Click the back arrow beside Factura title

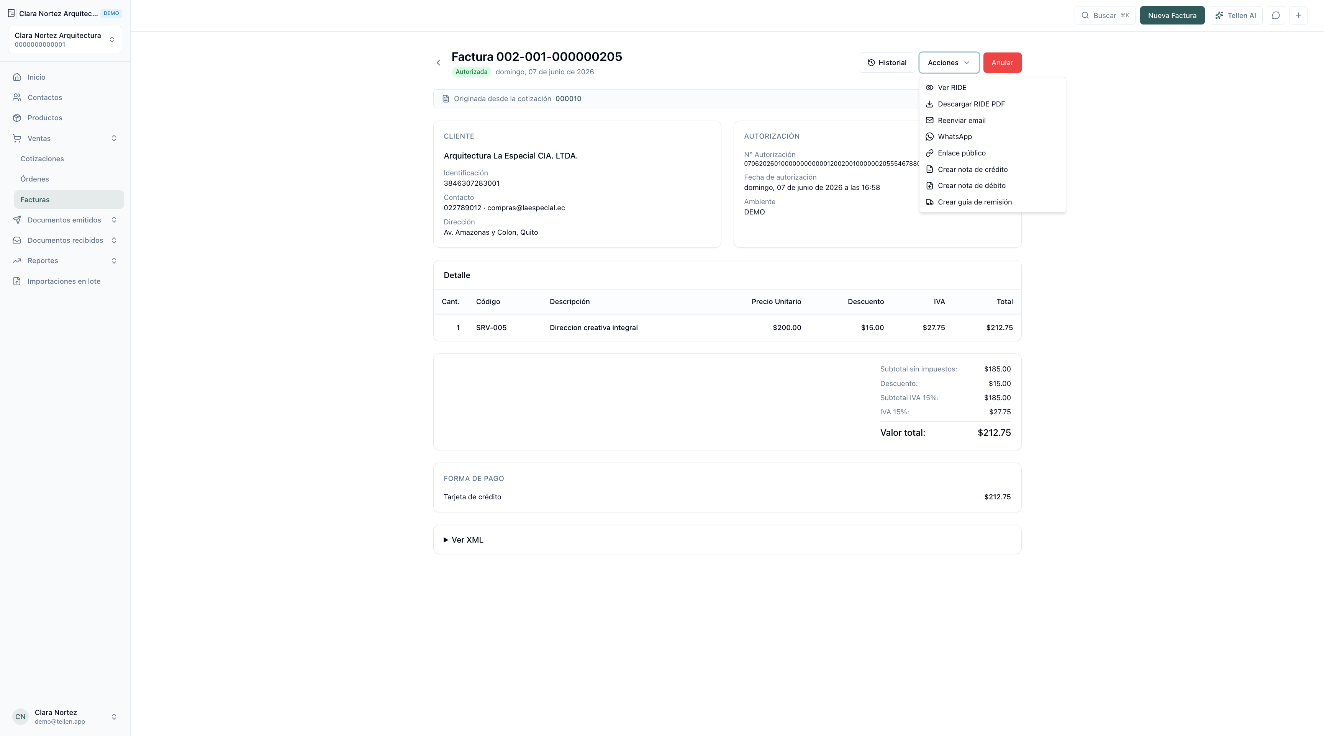pos(438,63)
